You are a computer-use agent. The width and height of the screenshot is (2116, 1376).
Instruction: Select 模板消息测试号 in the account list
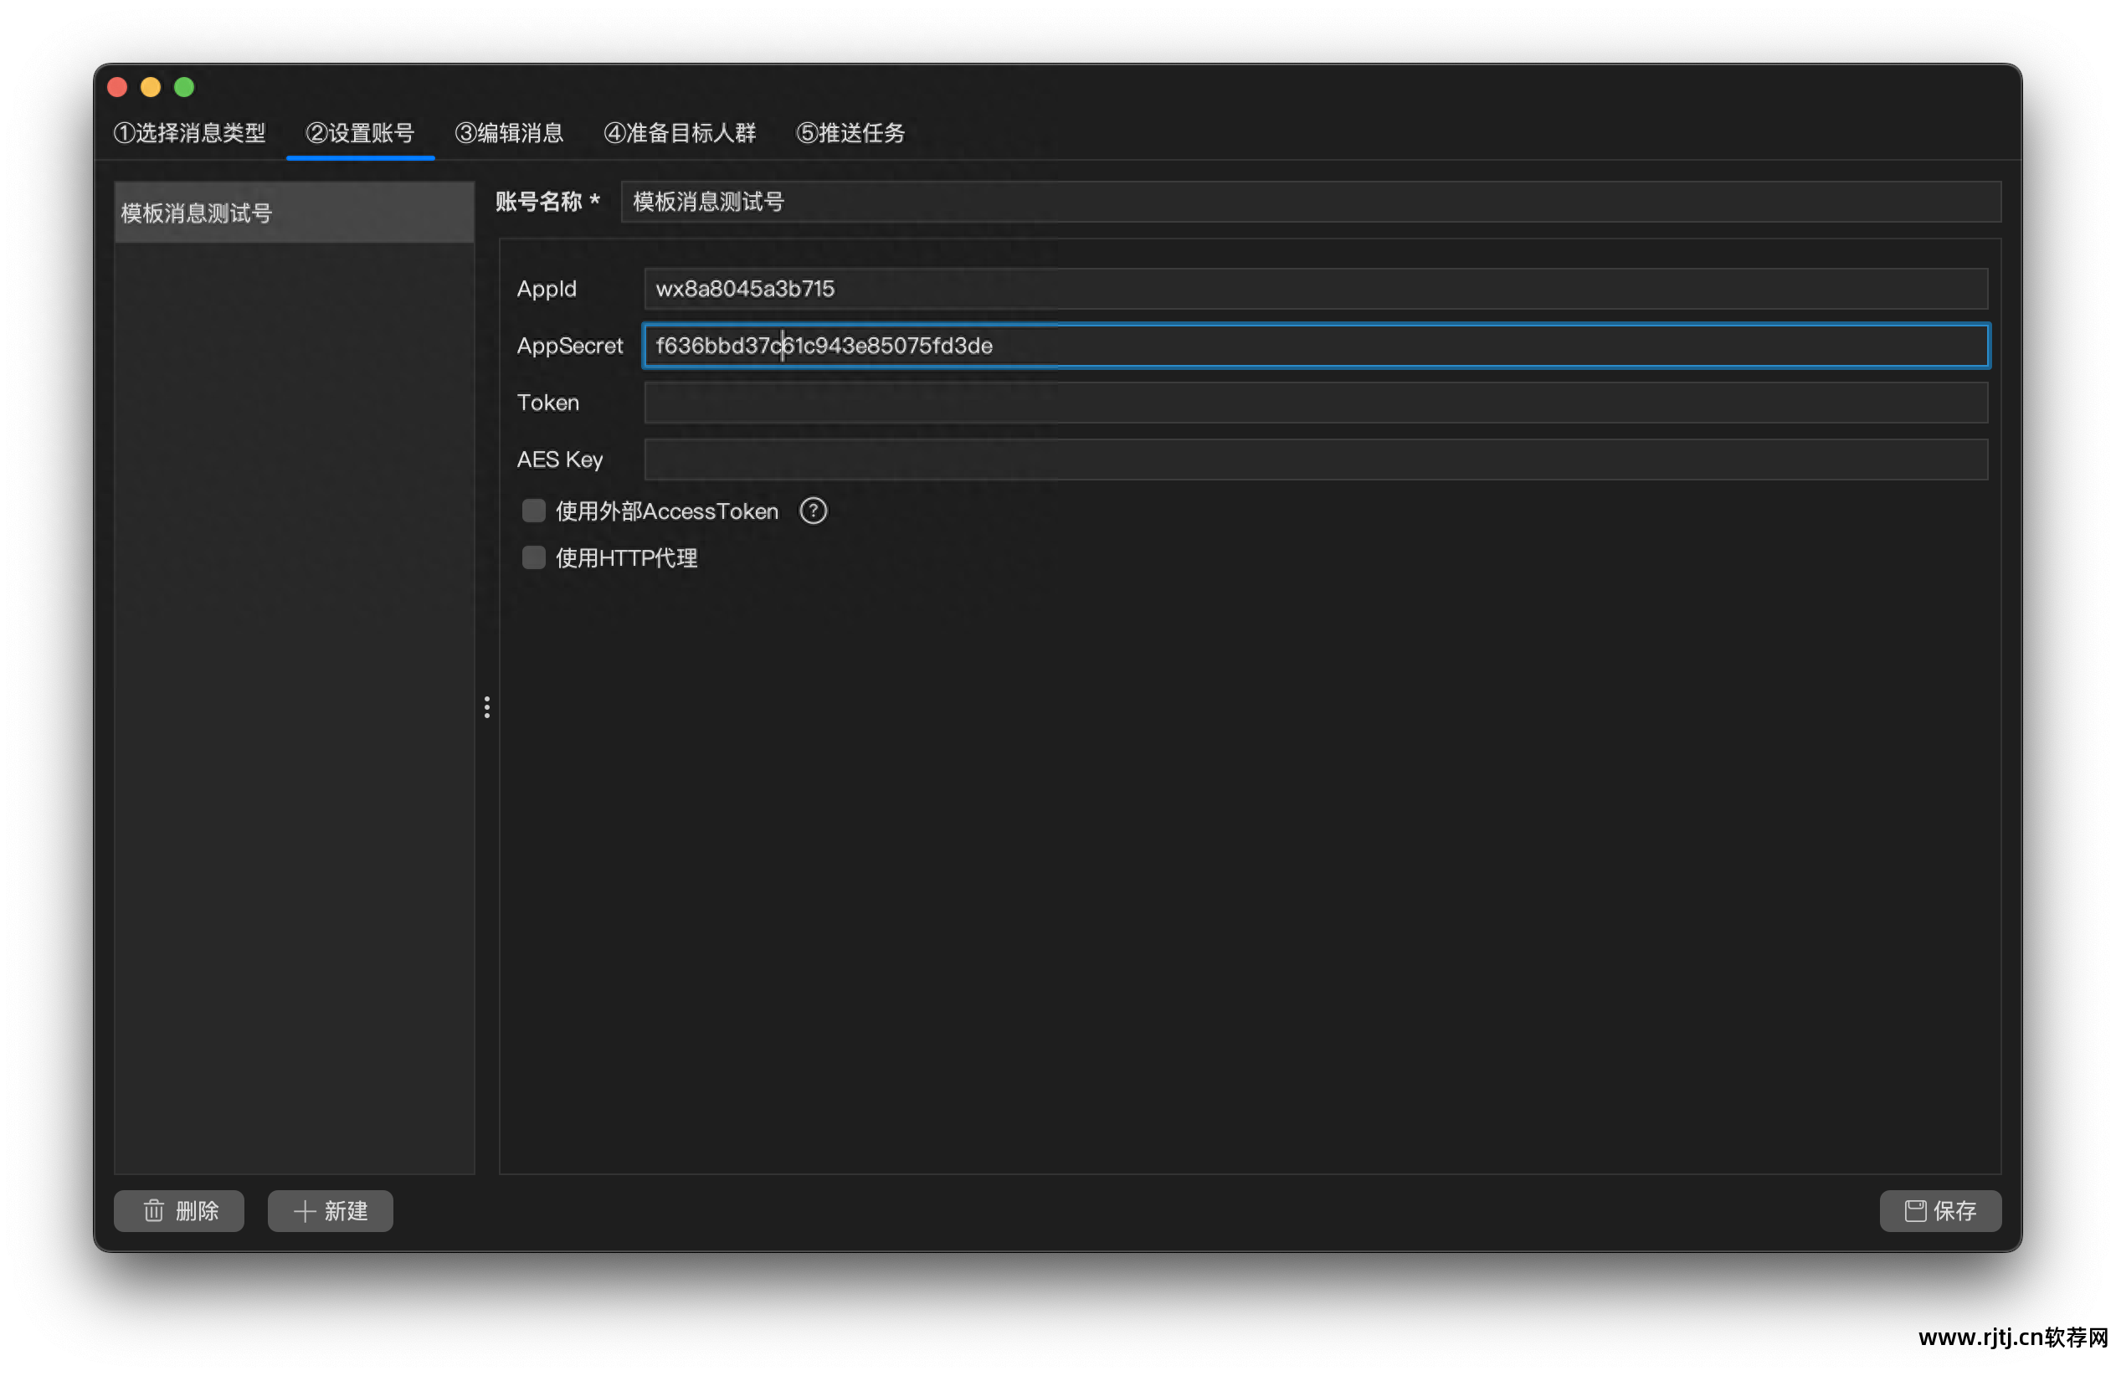[x=294, y=213]
